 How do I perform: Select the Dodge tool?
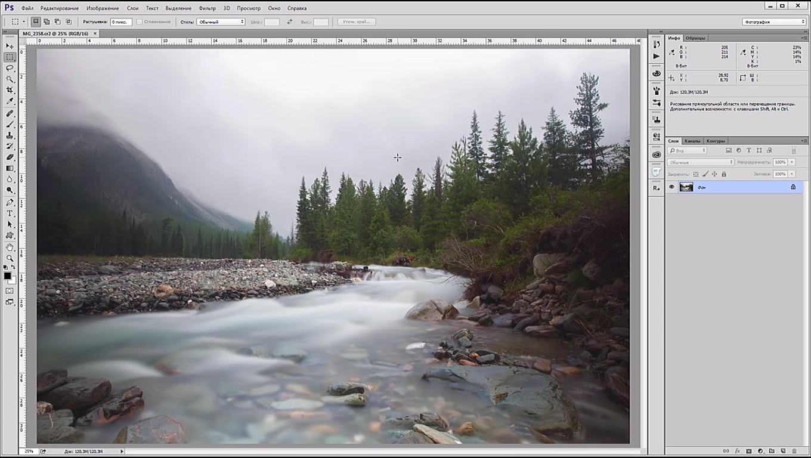[10, 190]
